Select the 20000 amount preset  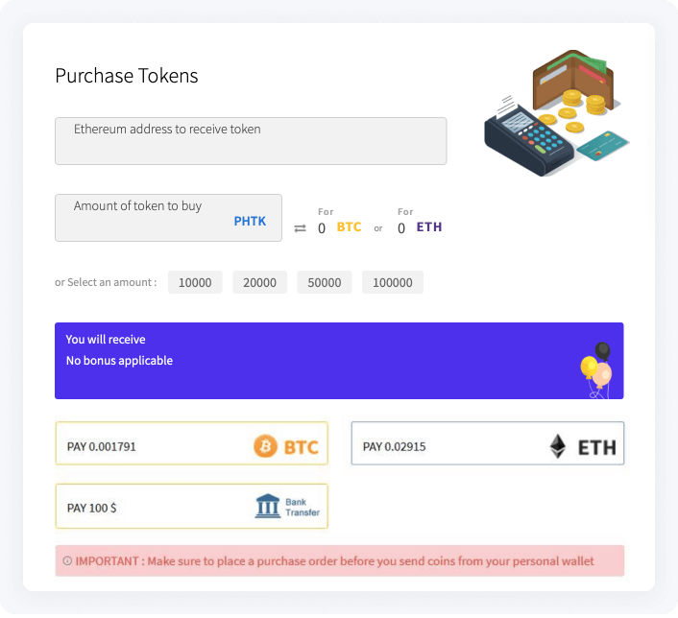(259, 282)
